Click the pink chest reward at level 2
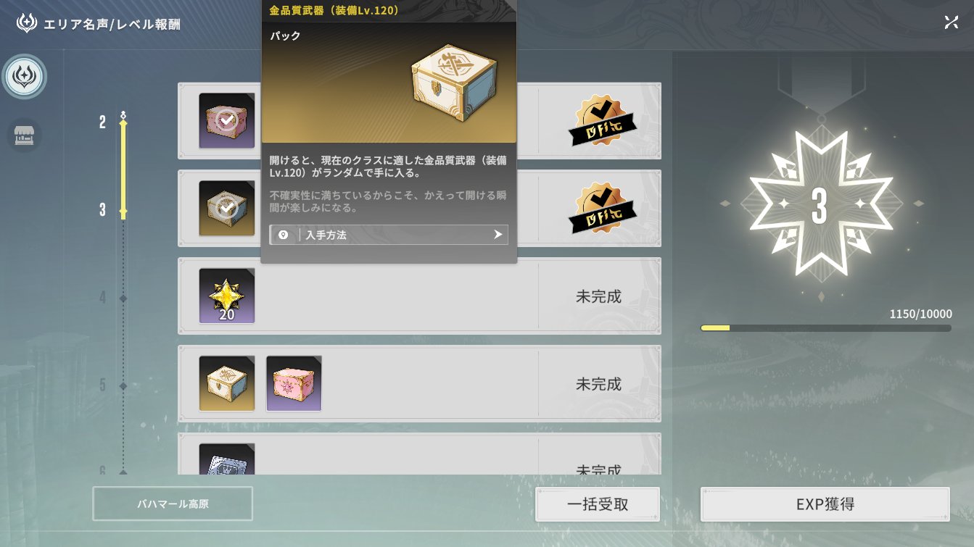This screenshot has width=974, height=547. (227, 121)
